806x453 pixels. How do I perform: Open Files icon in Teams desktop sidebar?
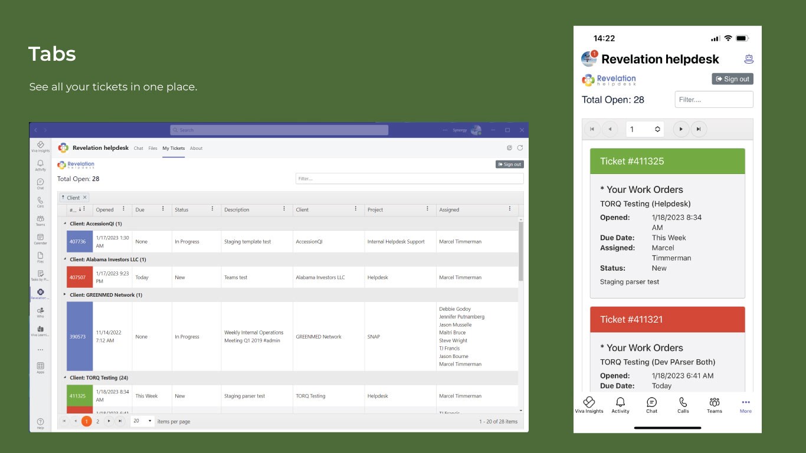(x=40, y=257)
